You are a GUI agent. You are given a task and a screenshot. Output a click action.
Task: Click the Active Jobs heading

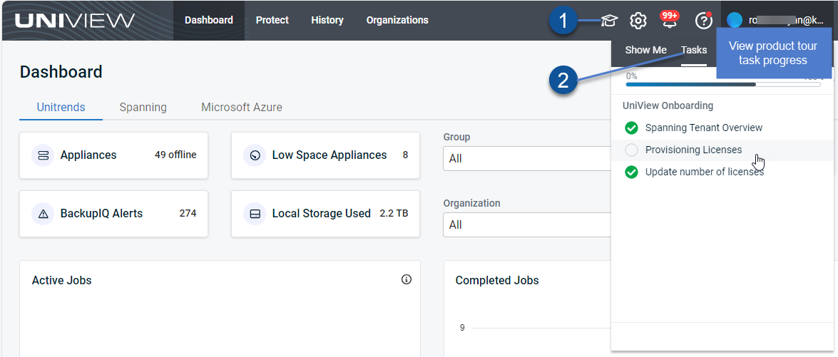(61, 280)
